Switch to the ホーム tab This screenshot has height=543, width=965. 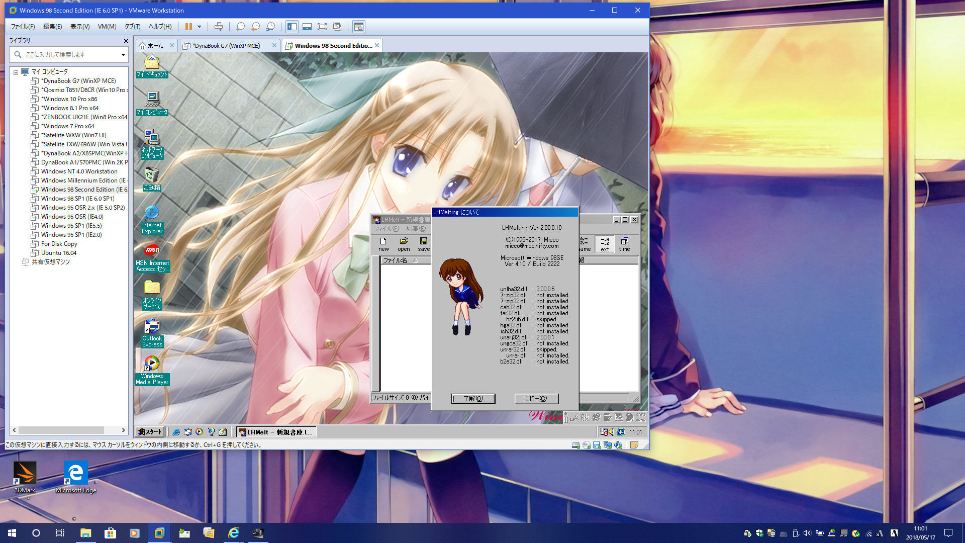[155, 46]
